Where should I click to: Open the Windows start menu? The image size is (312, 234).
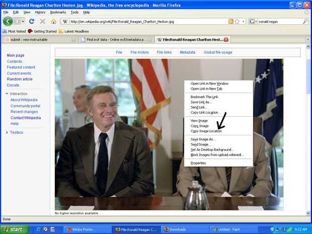coord(14,229)
